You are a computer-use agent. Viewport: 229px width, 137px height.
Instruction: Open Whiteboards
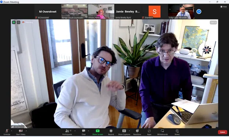pyautogui.click(x=163, y=132)
